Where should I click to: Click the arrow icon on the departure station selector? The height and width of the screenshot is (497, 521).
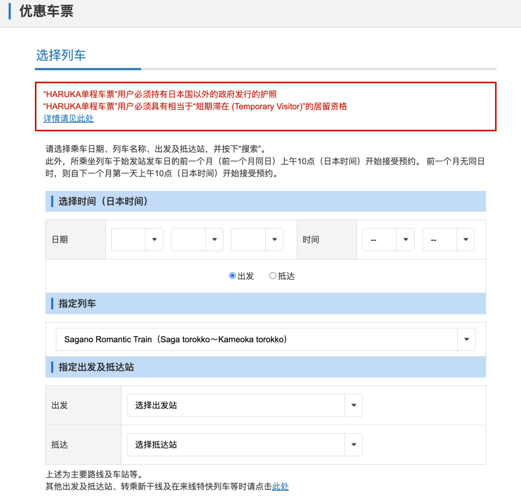(x=354, y=405)
